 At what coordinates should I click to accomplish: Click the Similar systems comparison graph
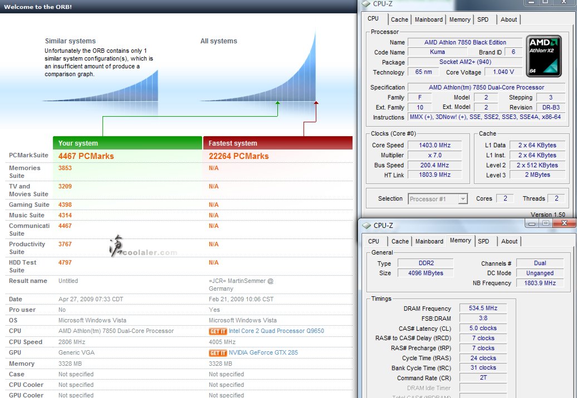[x=100, y=86]
